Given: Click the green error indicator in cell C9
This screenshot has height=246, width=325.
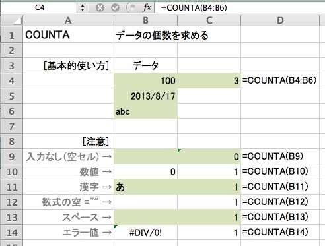Looking at the screenshot, I should 179,150.
